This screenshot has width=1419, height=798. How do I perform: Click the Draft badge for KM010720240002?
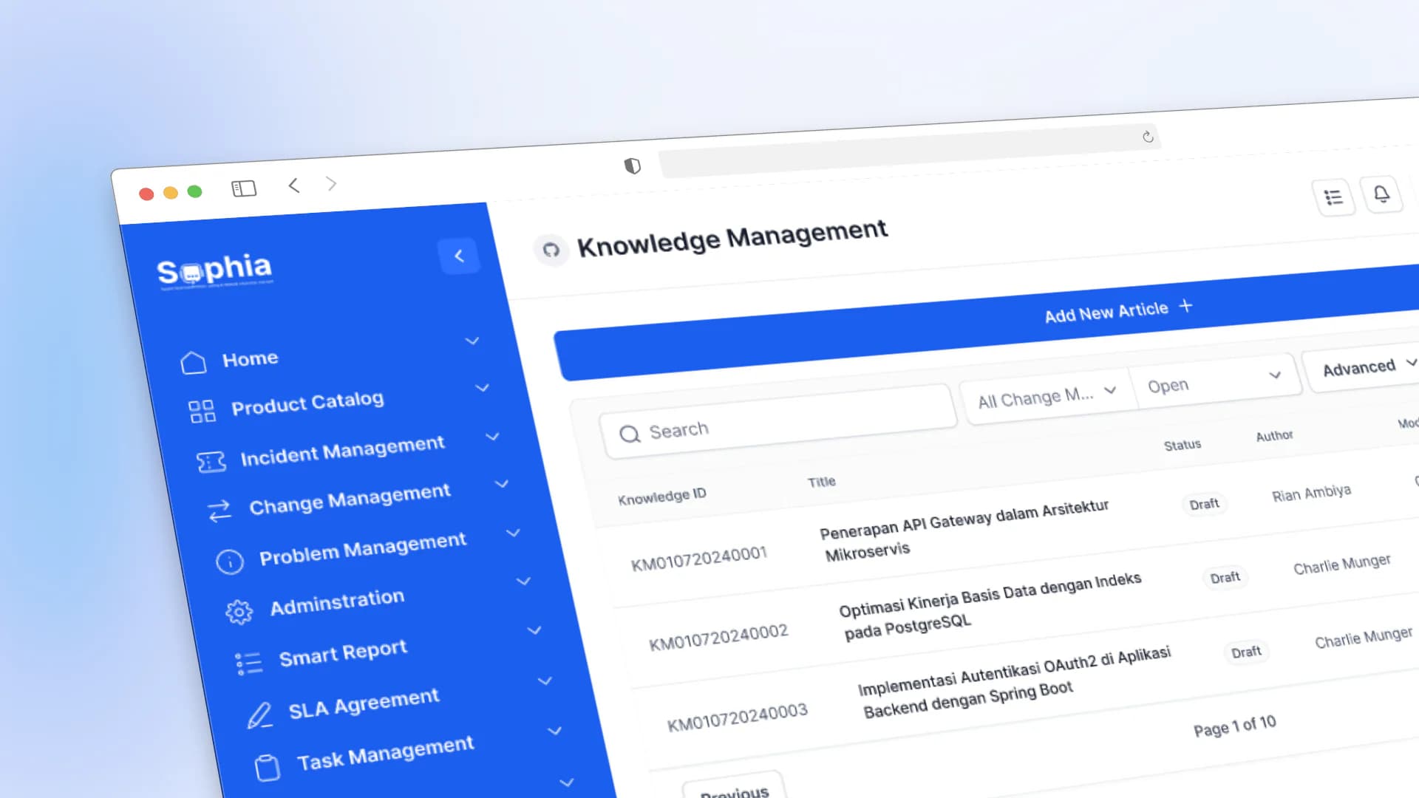click(x=1225, y=578)
